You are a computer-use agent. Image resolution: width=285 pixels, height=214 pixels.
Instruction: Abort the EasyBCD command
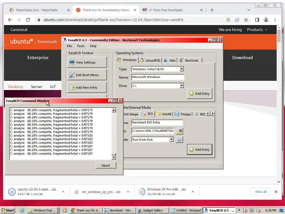point(105,166)
